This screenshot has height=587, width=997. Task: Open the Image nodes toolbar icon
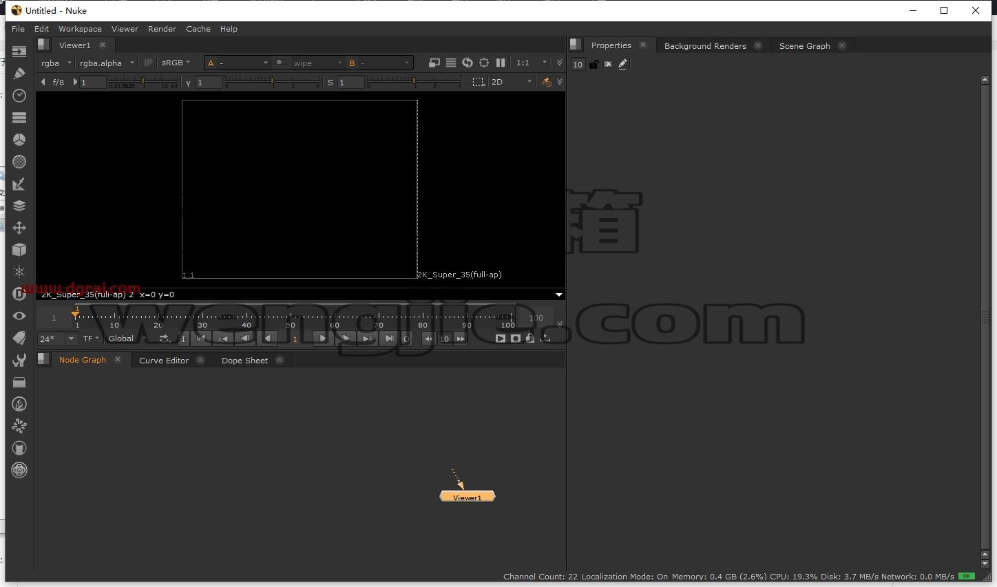19,52
